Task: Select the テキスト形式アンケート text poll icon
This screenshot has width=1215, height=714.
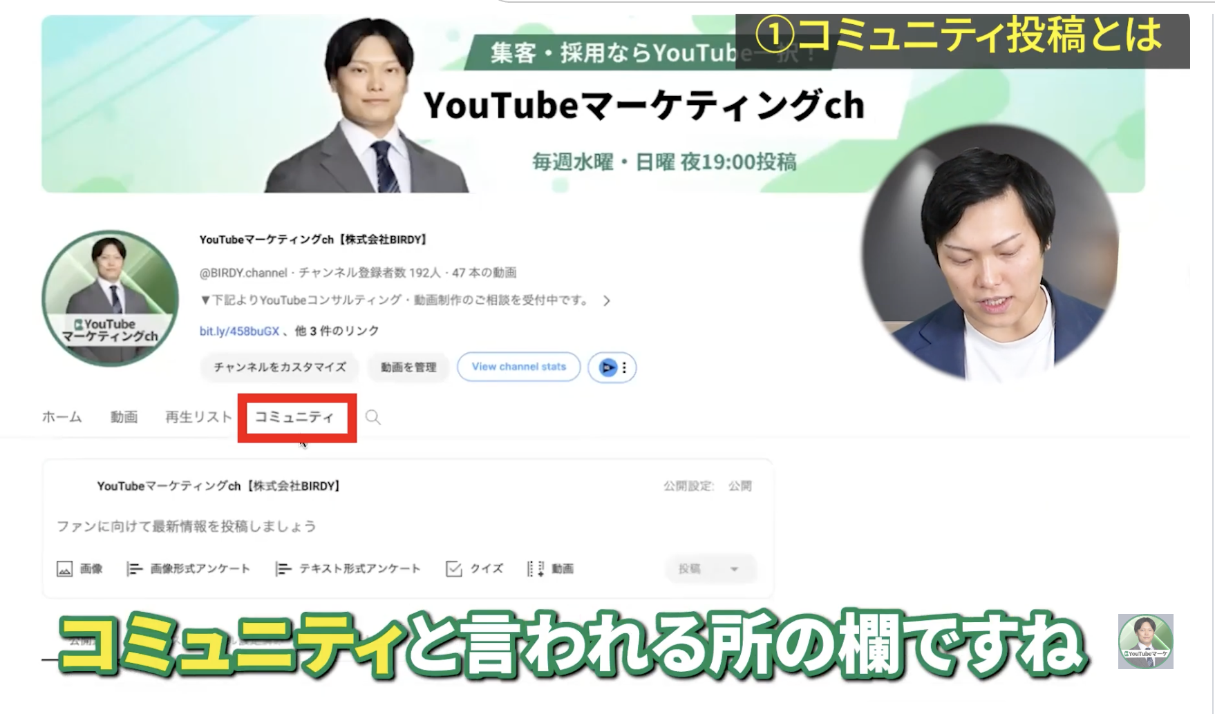Action: (x=285, y=568)
